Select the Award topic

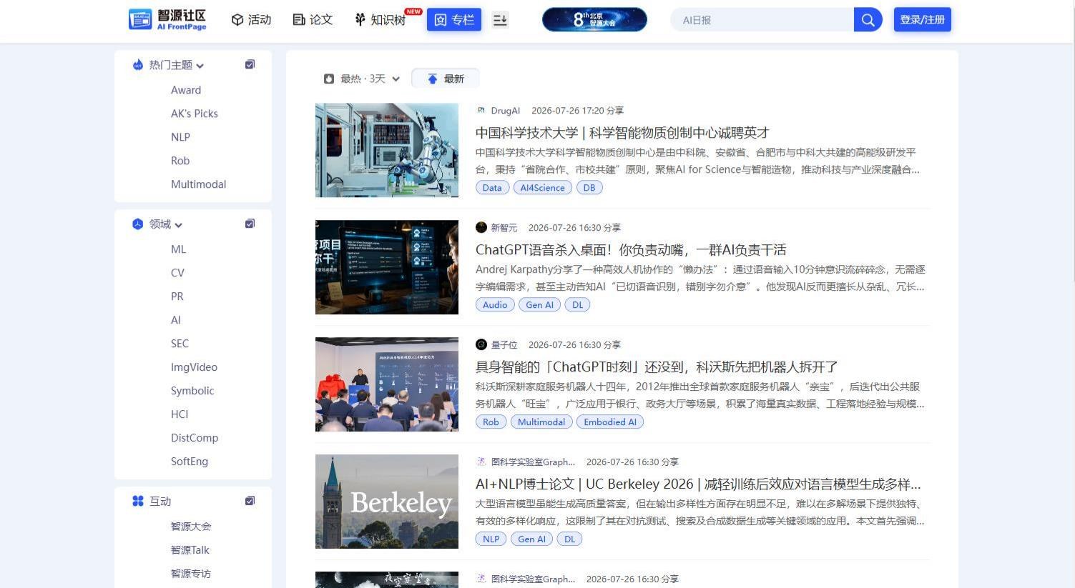coord(186,90)
